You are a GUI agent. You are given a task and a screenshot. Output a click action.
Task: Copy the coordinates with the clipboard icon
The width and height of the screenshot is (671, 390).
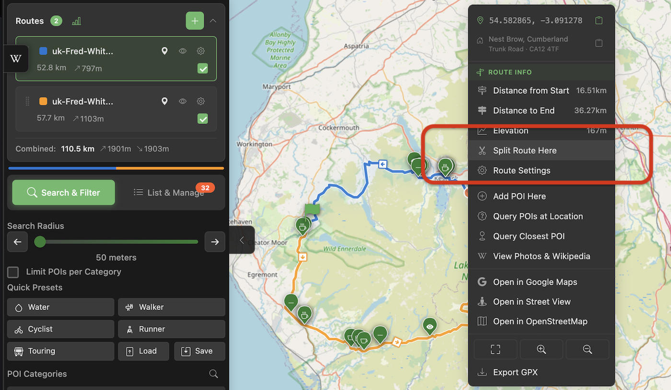(x=598, y=21)
